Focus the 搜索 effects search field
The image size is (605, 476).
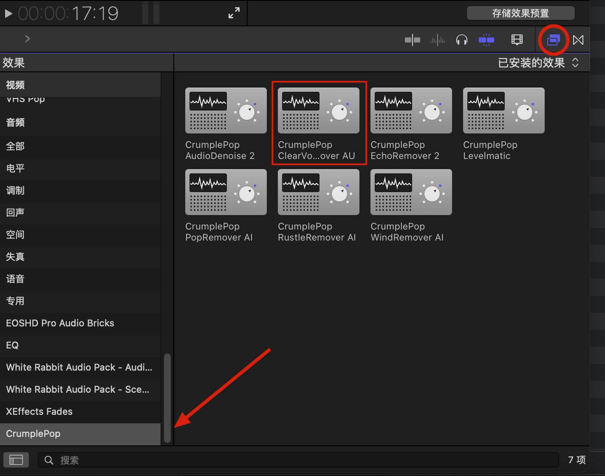point(298,460)
